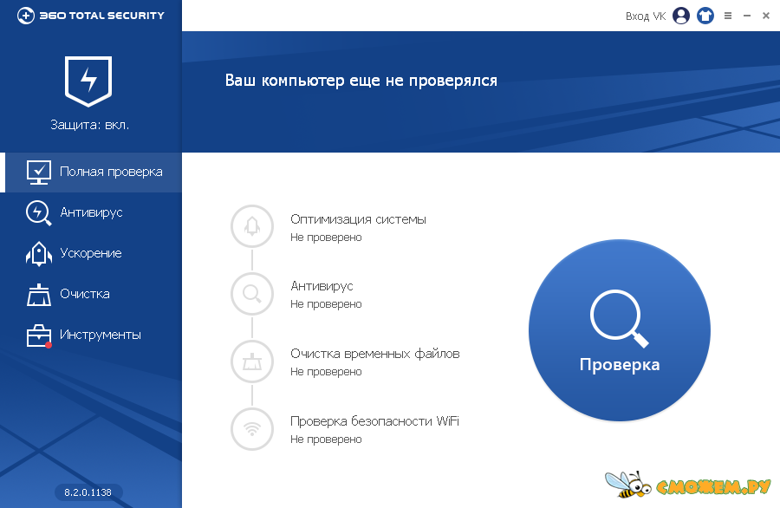The height and width of the screenshot is (508, 780).
Task: Click Не проверено under Оптимизация системы
Action: [x=326, y=238]
